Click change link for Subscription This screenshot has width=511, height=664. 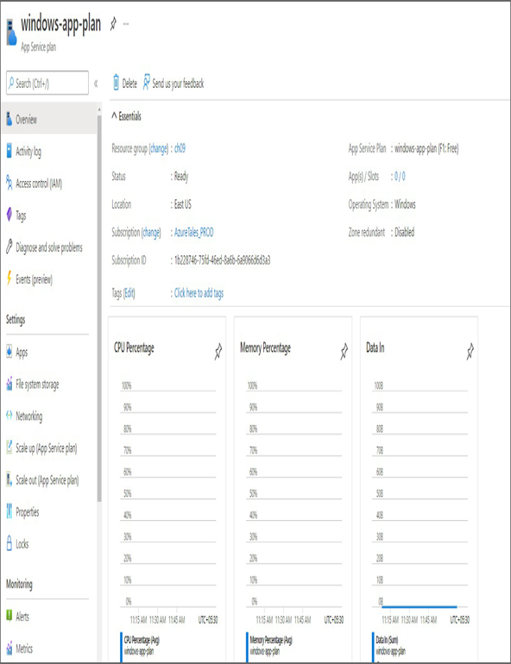coord(151,233)
